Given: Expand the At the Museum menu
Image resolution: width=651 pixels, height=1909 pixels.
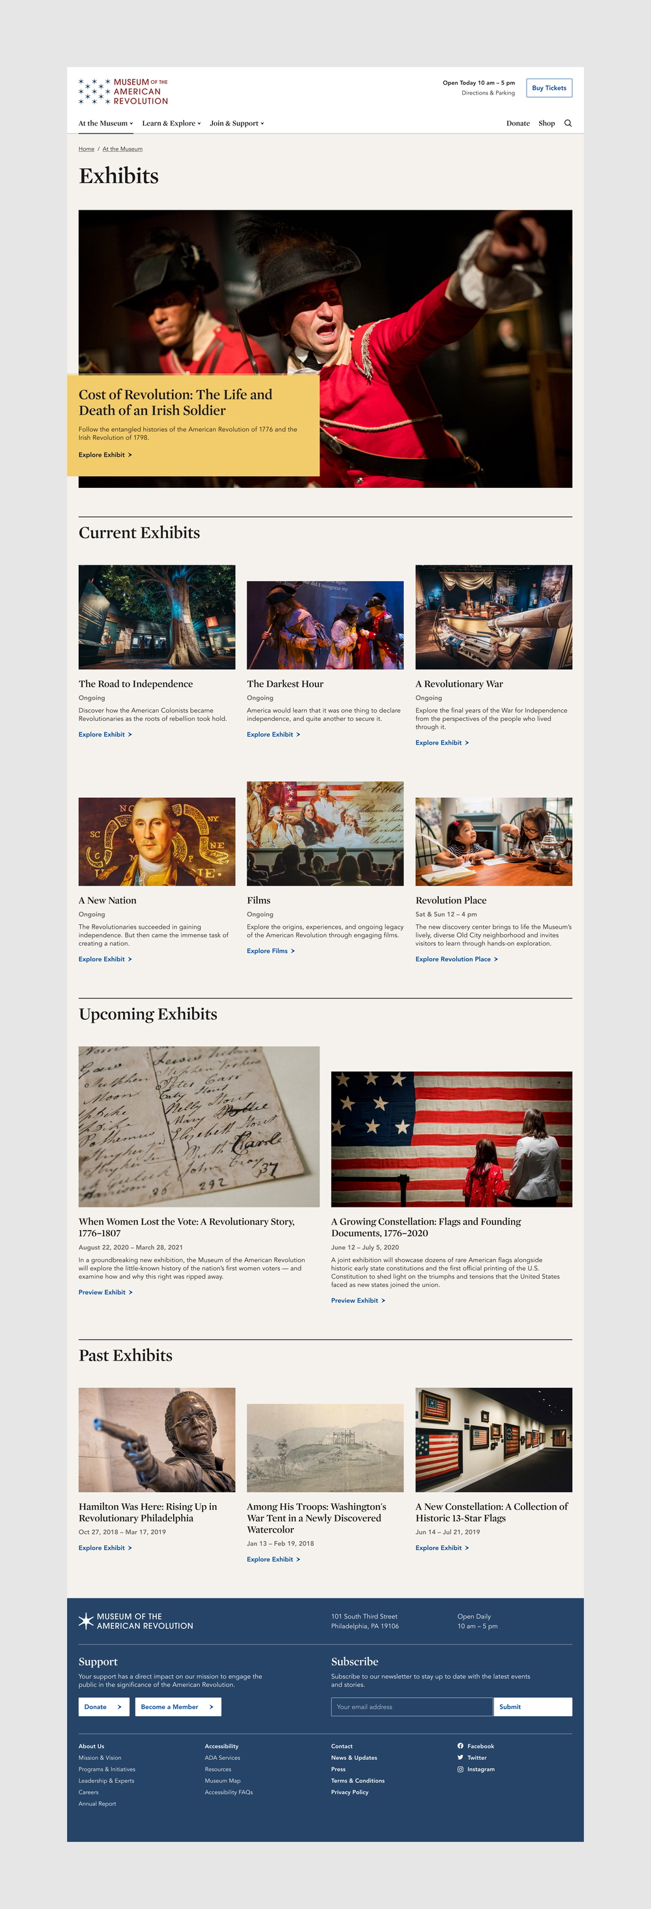Looking at the screenshot, I should 106,124.
